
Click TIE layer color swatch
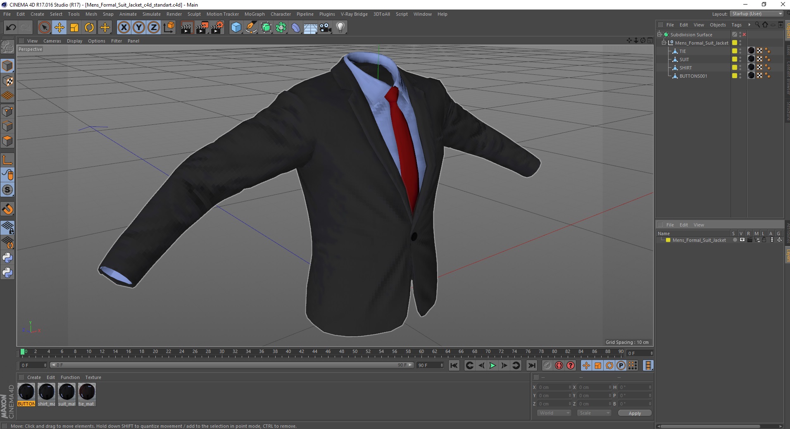pos(734,51)
